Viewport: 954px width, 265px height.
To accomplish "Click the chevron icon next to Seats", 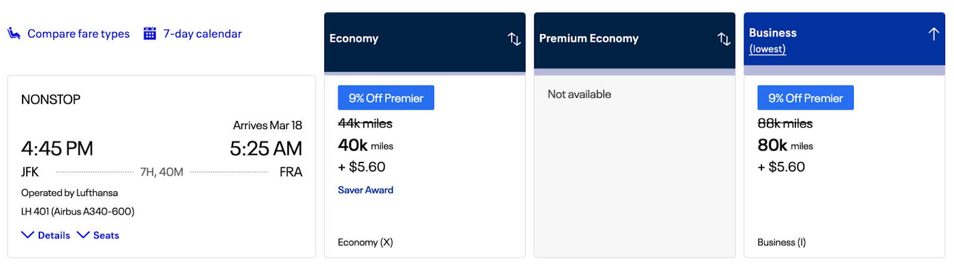I will pyautogui.click(x=83, y=235).
